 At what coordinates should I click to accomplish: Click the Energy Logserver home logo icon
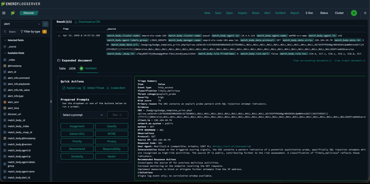click(x=13, y=13)
